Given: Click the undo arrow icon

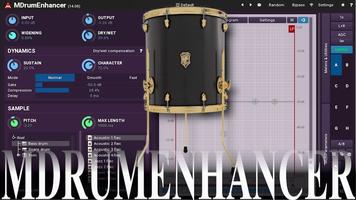Looking at the screenshot, I should point(336,166).
